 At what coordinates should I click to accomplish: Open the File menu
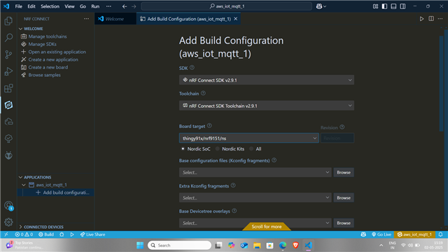[x=19, y=6]
